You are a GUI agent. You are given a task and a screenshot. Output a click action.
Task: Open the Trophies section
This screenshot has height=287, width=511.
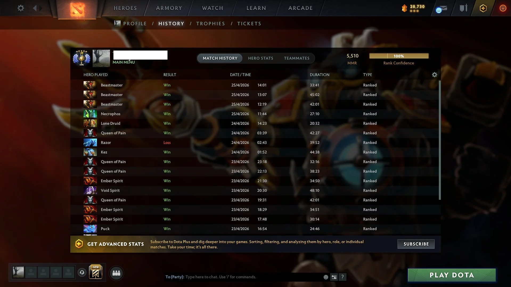210,24
